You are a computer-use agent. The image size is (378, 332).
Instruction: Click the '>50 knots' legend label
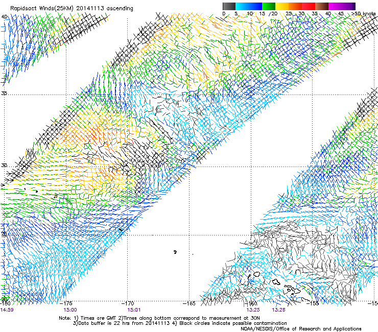364,14
